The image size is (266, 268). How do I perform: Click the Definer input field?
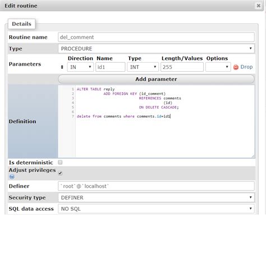[156, 186]
